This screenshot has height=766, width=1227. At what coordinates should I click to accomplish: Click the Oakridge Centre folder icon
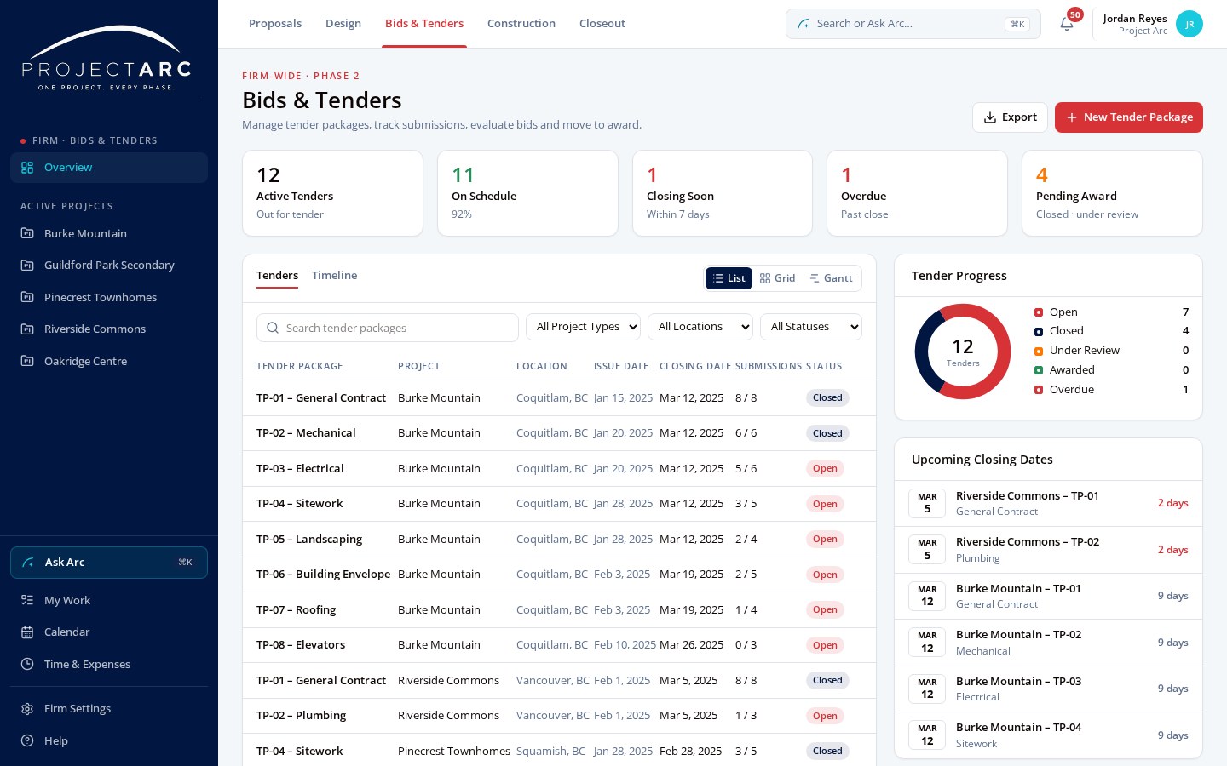[x=27, y=361]
